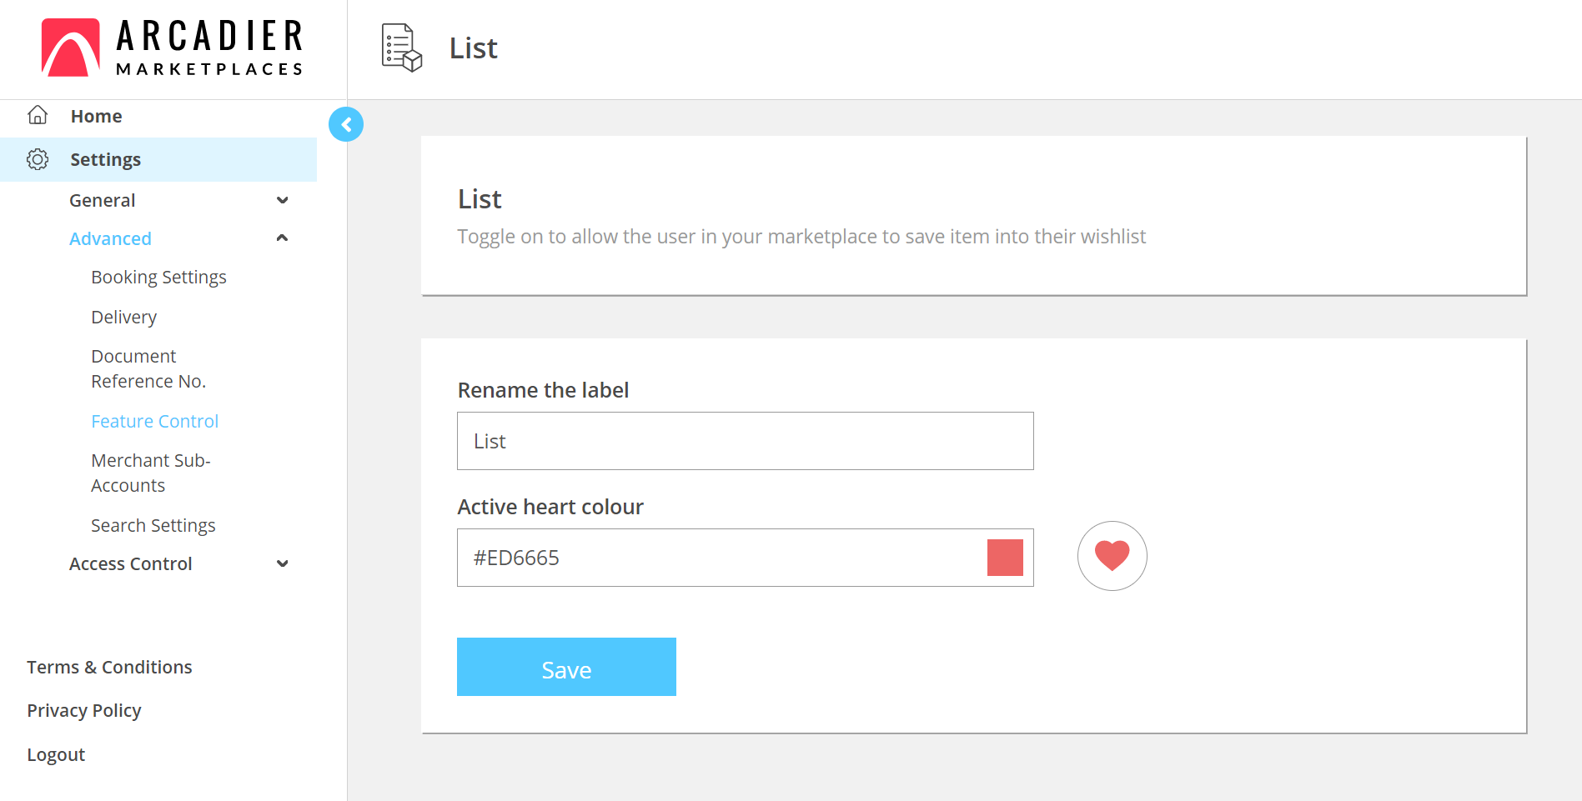Click the heart preview icon
This screenshot has height=801, width=1582.
1112,556
